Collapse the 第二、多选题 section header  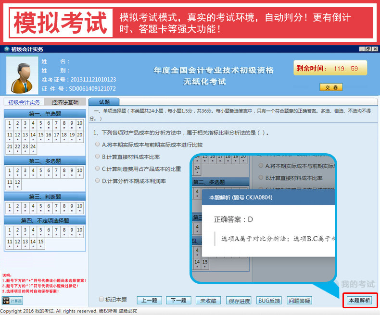coord(45,161)
